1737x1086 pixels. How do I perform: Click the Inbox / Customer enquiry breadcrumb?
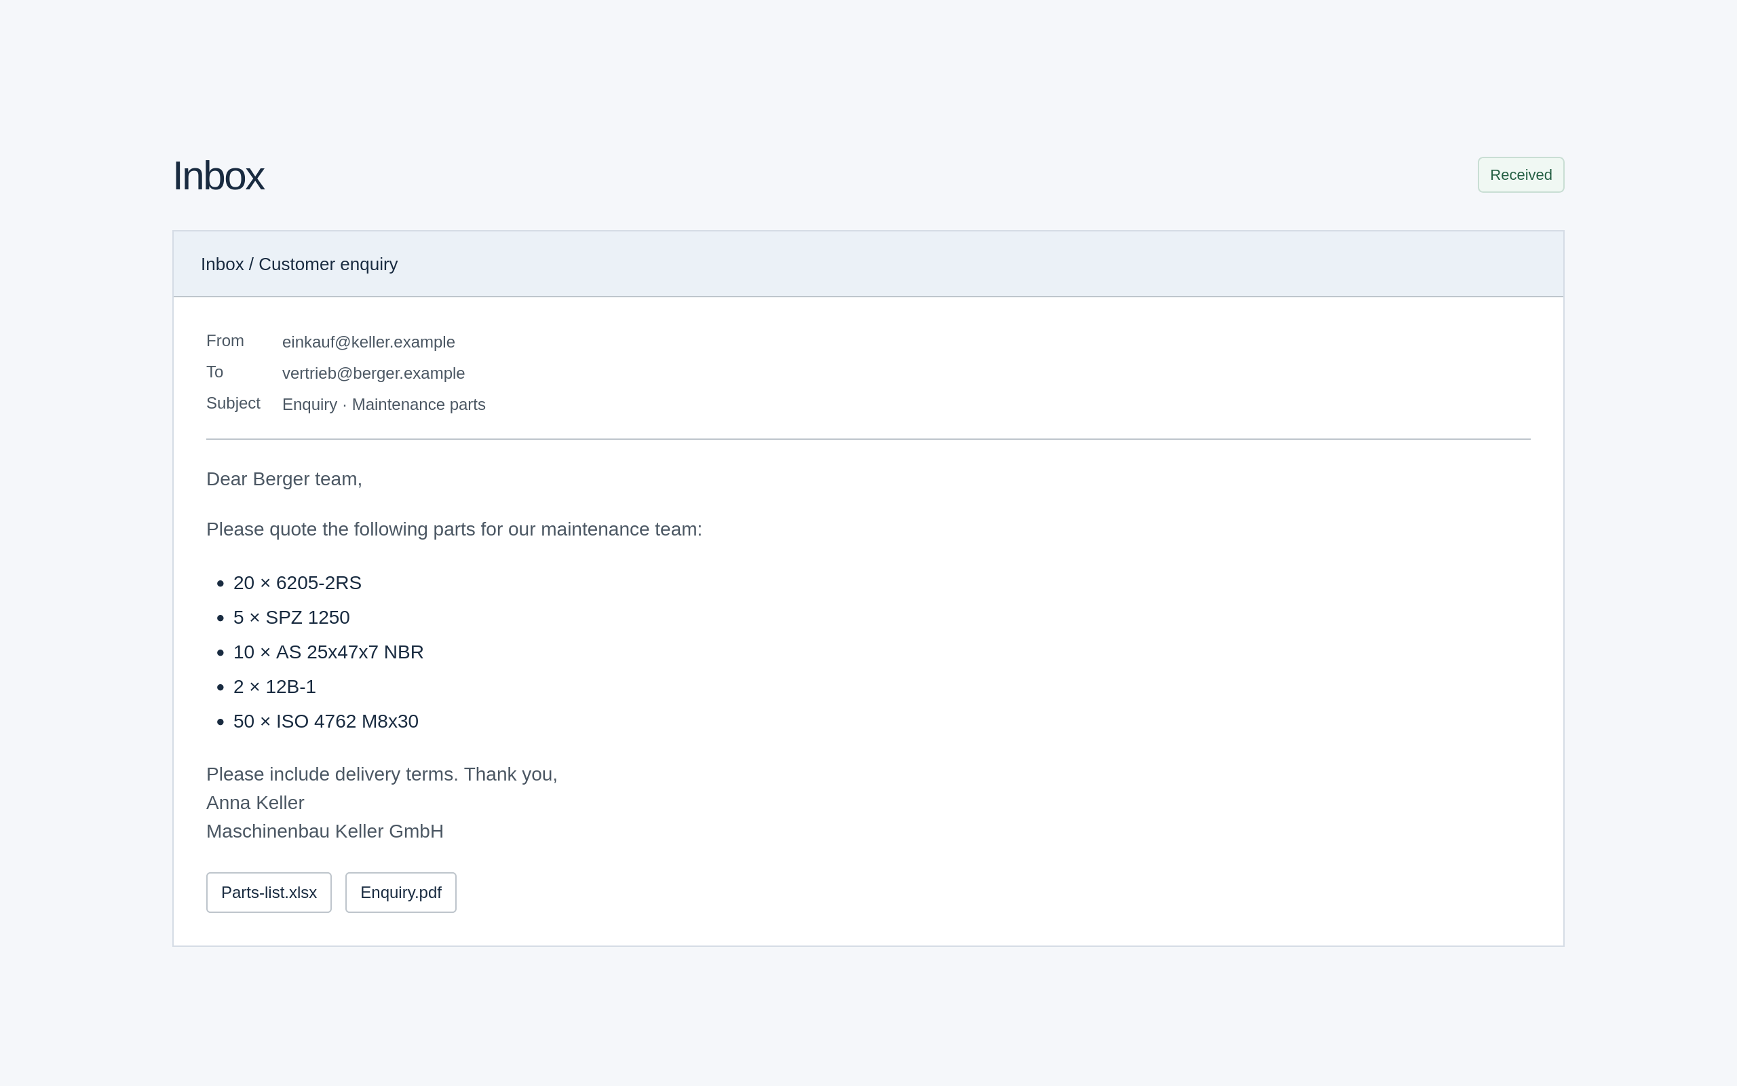299,264
